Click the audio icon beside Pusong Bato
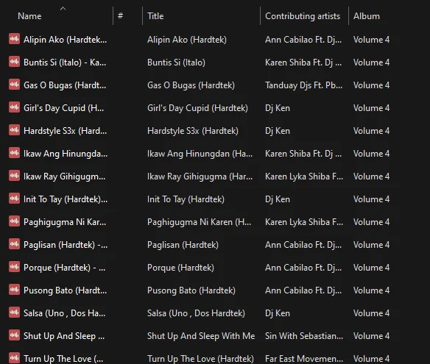The image size is (430, 364). click(14, 290)
